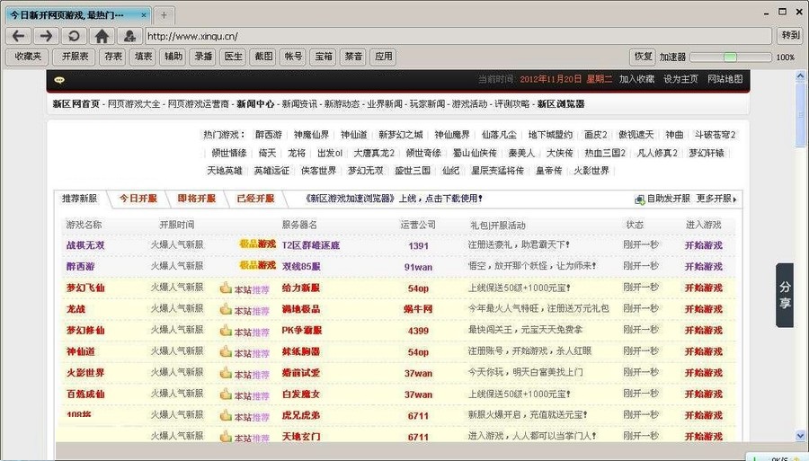Click hot game link 火影世界 in hot list
809x461 pixels.
[x=591, y=171]
